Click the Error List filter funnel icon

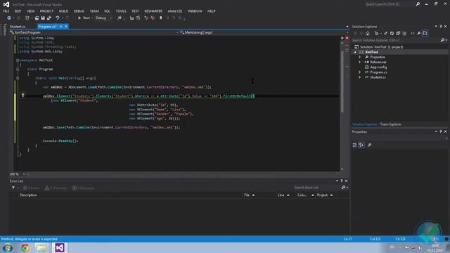(13, 188)
